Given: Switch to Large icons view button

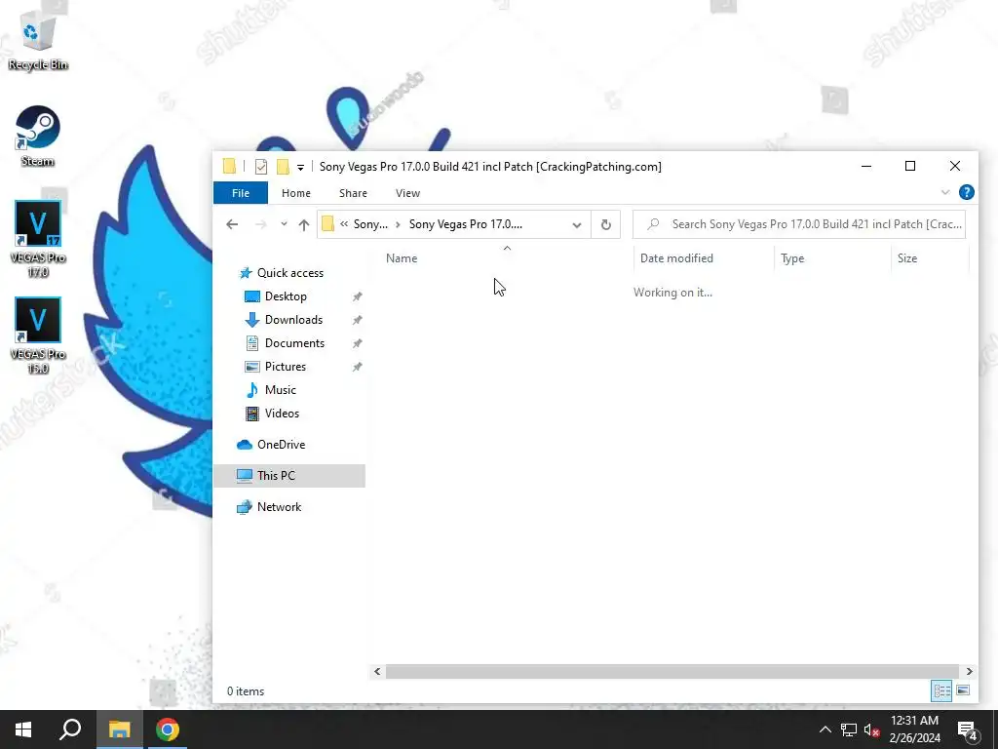Looking at the screenshot, I should [x=963, y=690].
